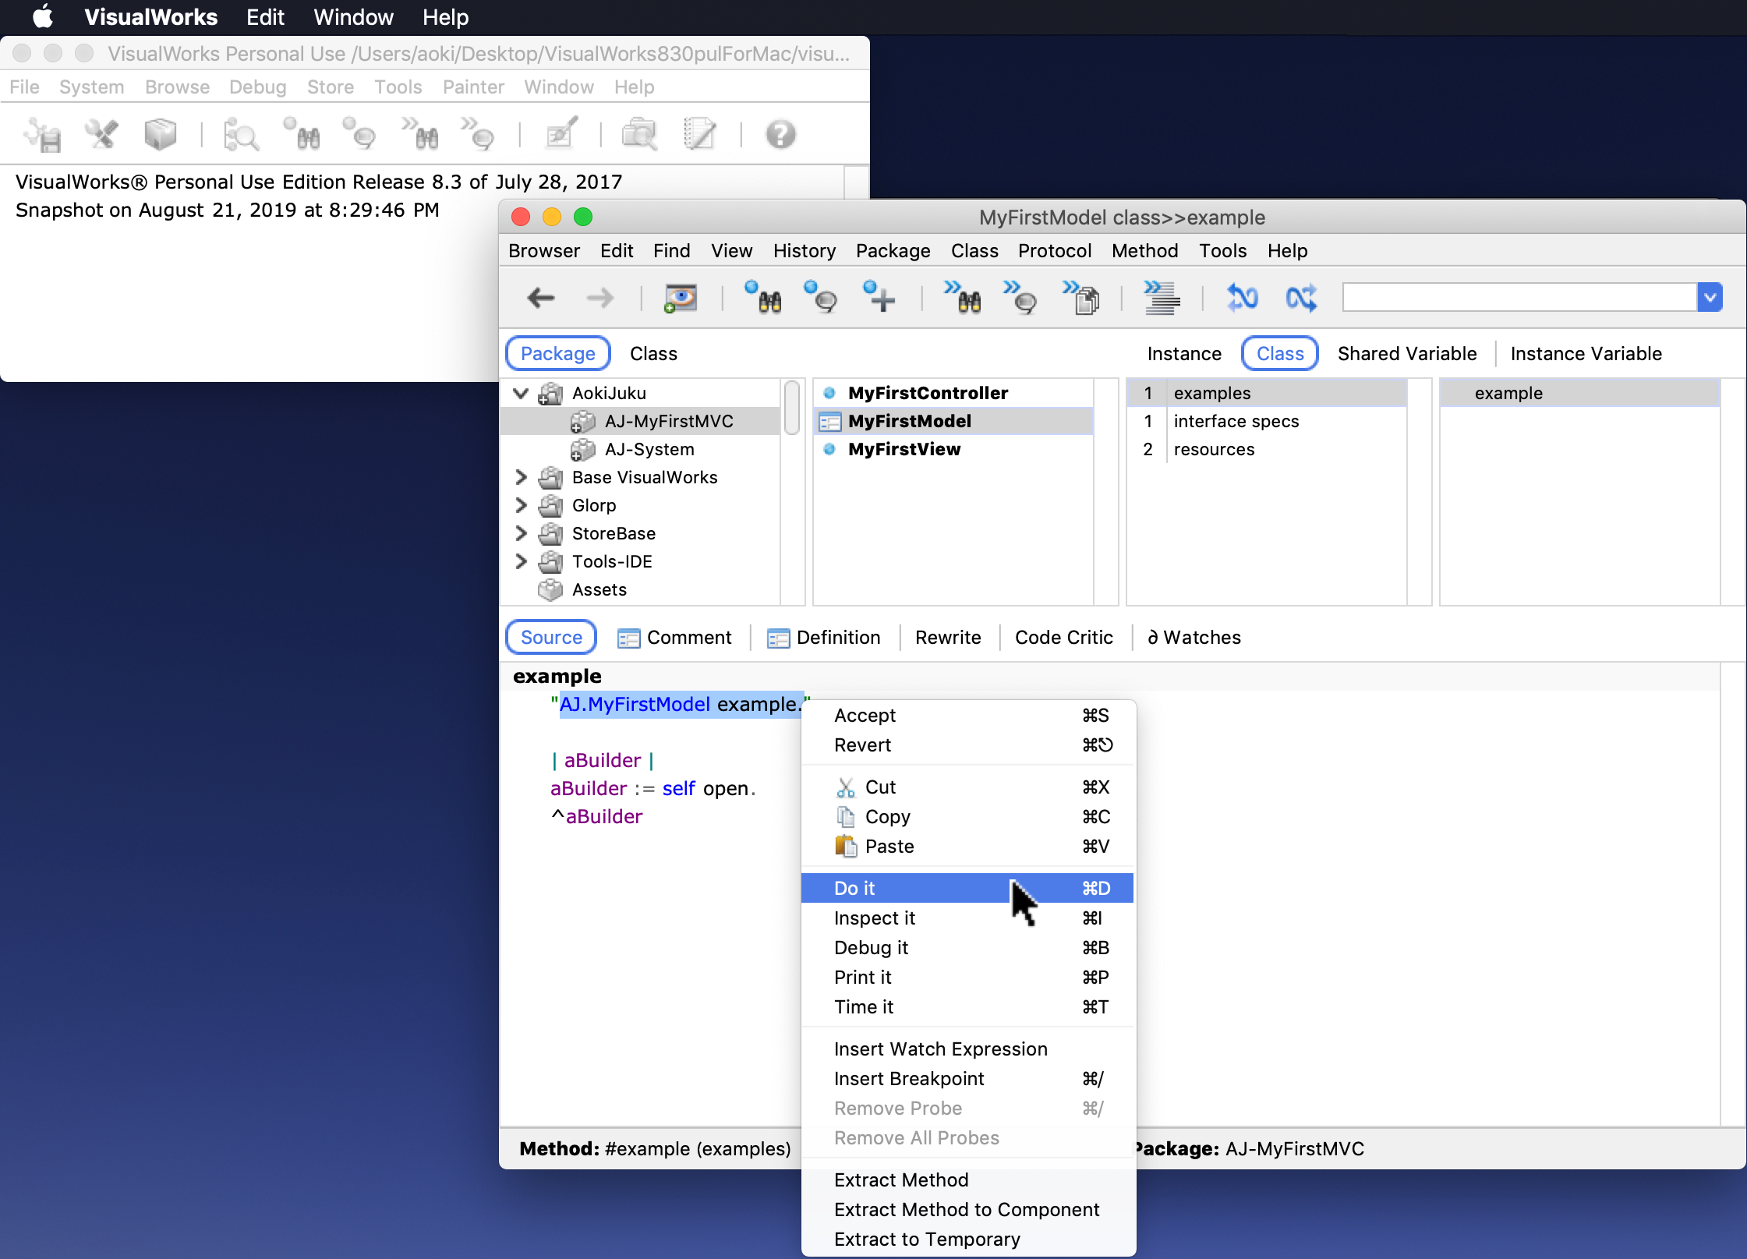This screenshot has height=1259, width=1747.
Task: Open the Package menu
Action: tap(893, 251)
